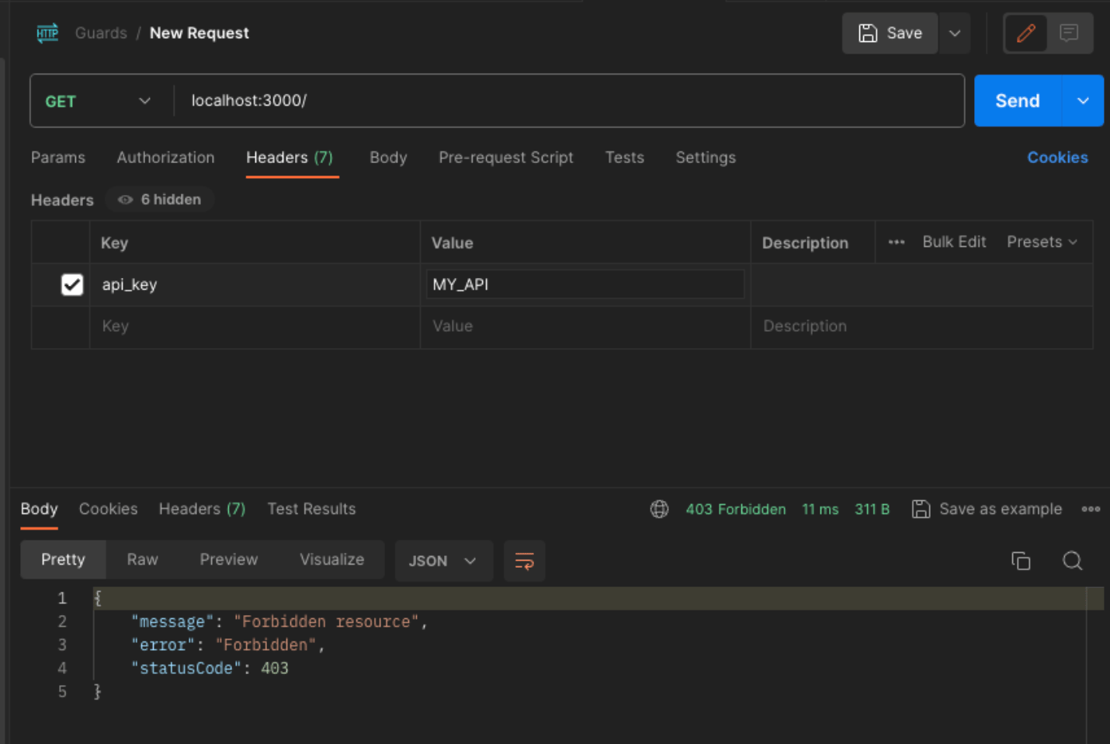
Task: Click the Send button
Action: 1018,101
